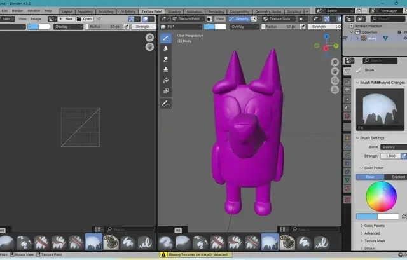Select the palette brush thumbnail in image editor shelf

tap(111, 242)
